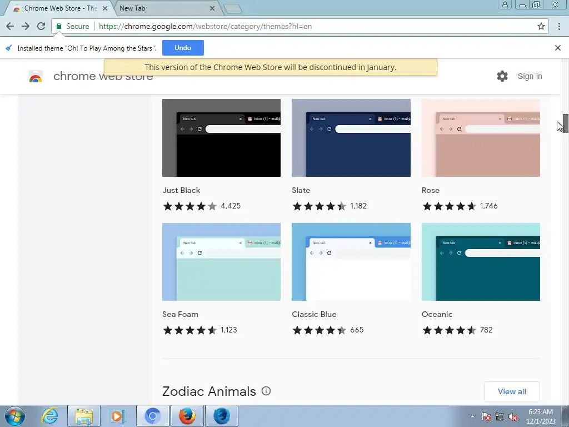Open Windows Media Player from taskbar
Image resolution: width=569 pixels, height=427 pixels.
(118, 416)
